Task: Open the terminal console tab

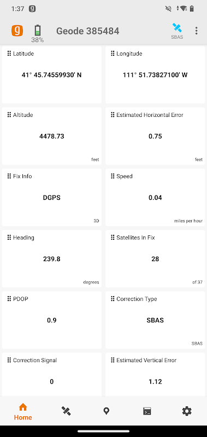Action: tap(147, 411)
